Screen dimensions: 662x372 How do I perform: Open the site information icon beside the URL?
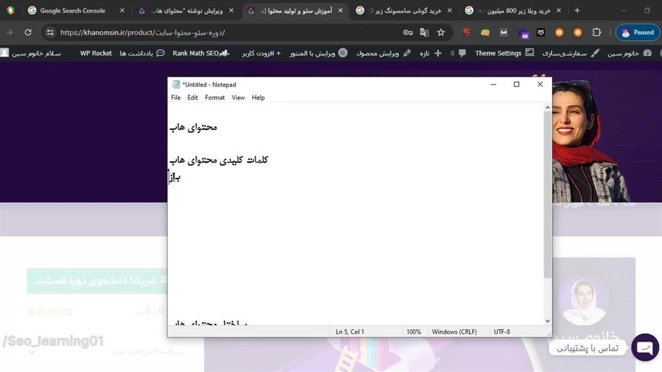(x=50, y=33)
